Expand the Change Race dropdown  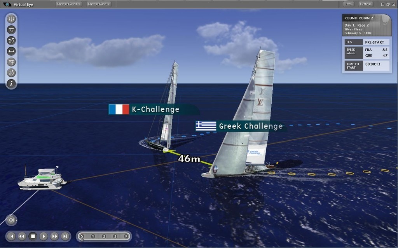pyautogui.click(x=98, y=4)
